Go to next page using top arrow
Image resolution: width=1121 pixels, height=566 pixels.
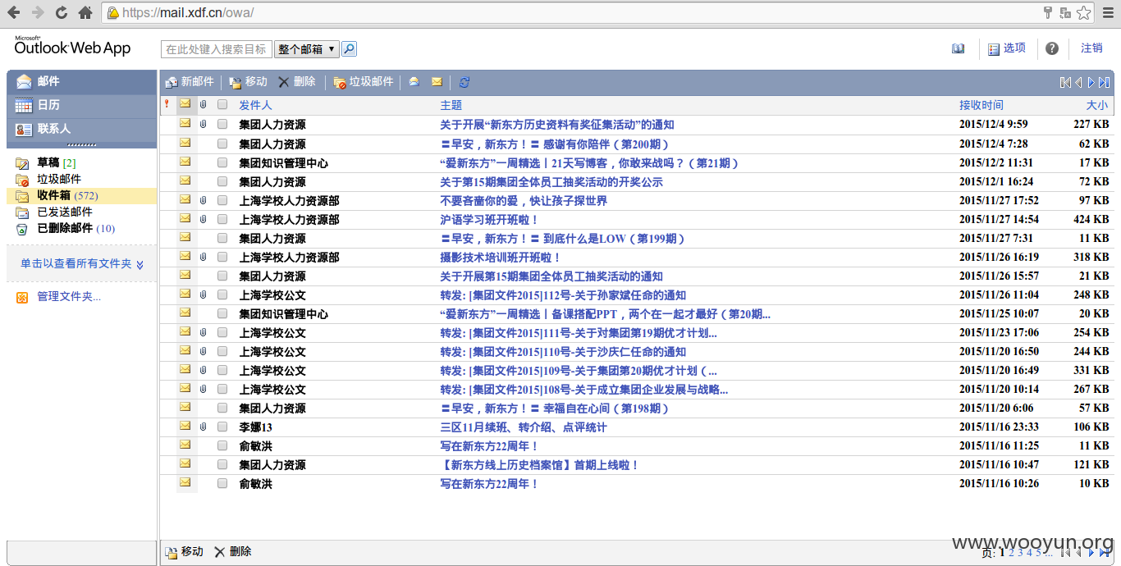point(1091,82)
